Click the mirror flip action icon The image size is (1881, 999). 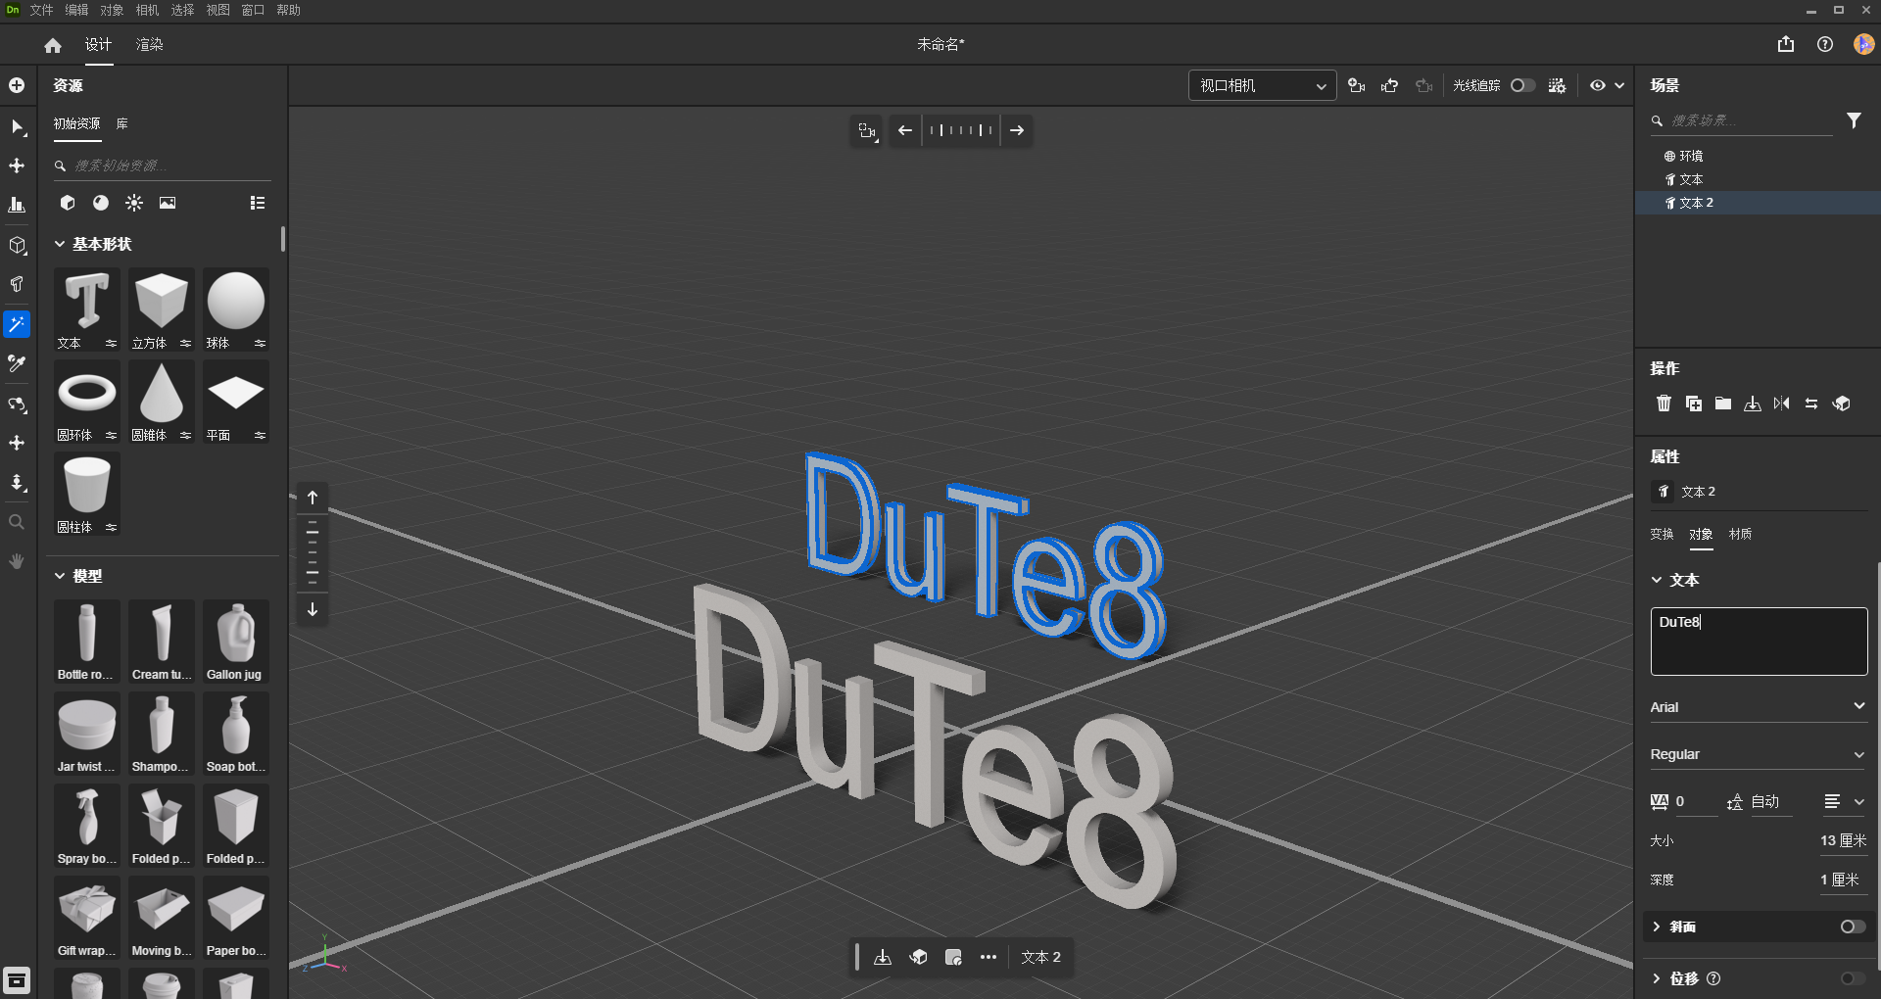click(1781, 404)
